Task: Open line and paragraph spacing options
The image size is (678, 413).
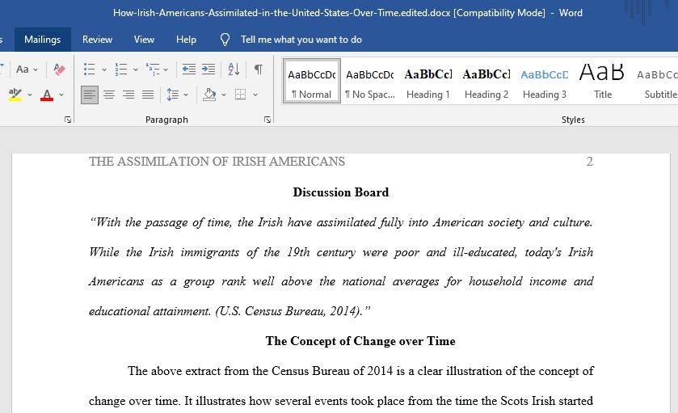Action: (x=172, y=95)
